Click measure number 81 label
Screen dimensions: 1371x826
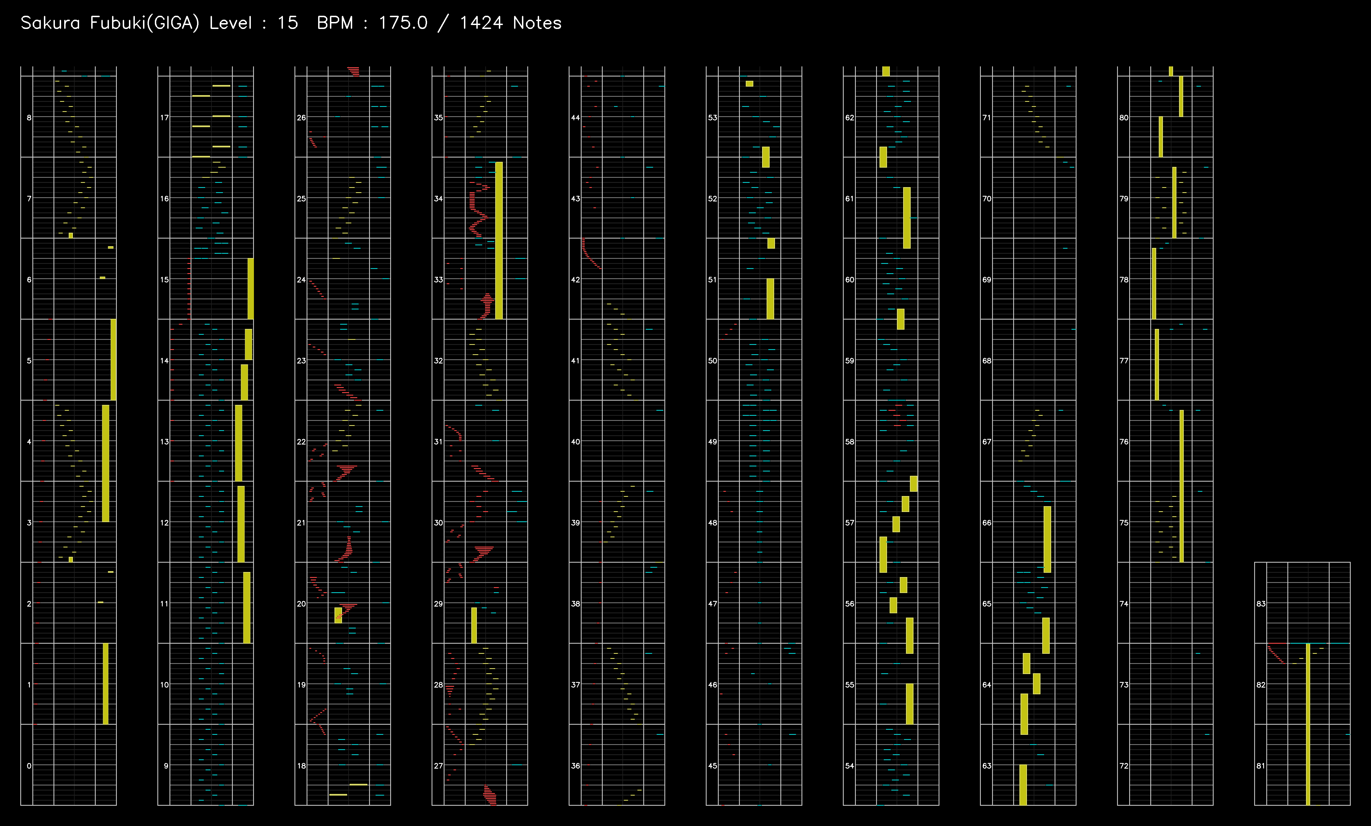pyautogui.click(x=1261, y=766)
